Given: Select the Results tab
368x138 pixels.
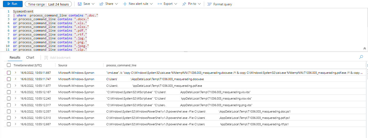Looking at the screenshot, I should 15,58.
